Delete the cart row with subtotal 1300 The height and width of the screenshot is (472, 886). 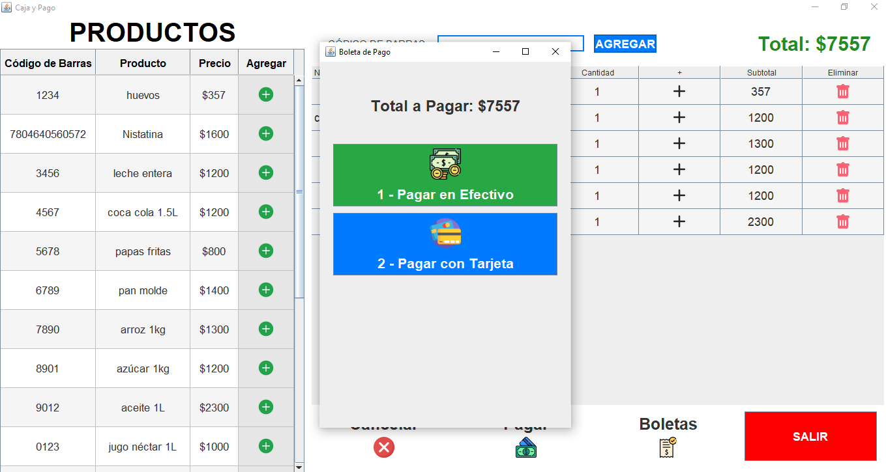[x=843, y=143]
